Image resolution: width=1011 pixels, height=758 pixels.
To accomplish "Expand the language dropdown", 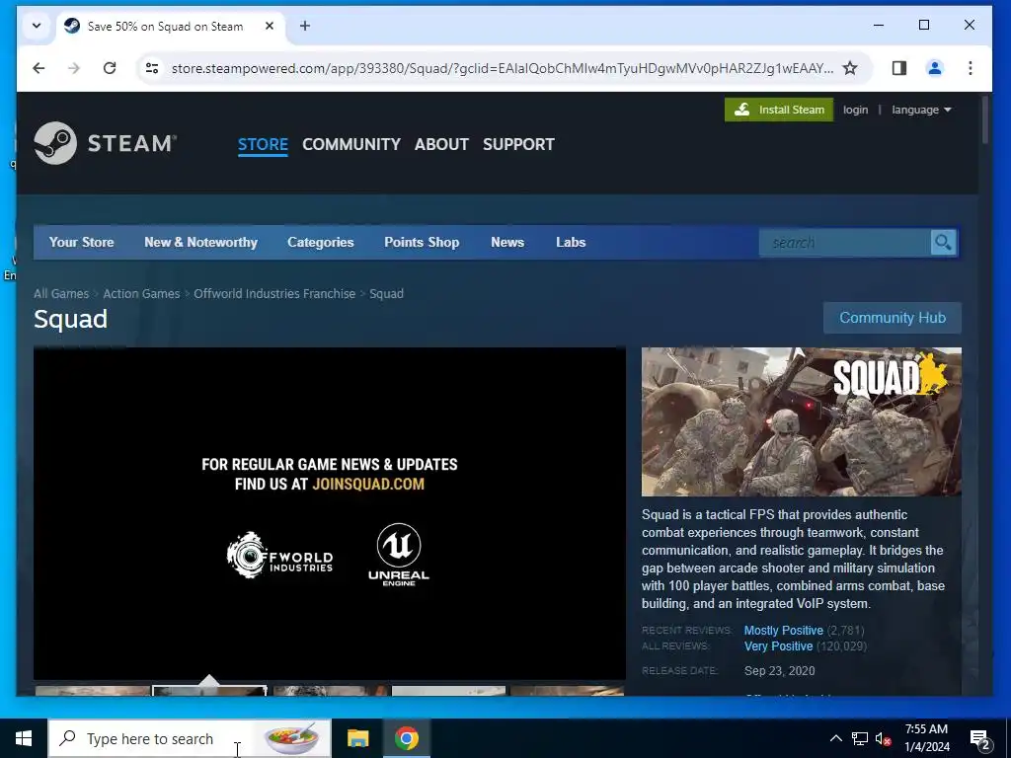I will click(x=921, y=110).
